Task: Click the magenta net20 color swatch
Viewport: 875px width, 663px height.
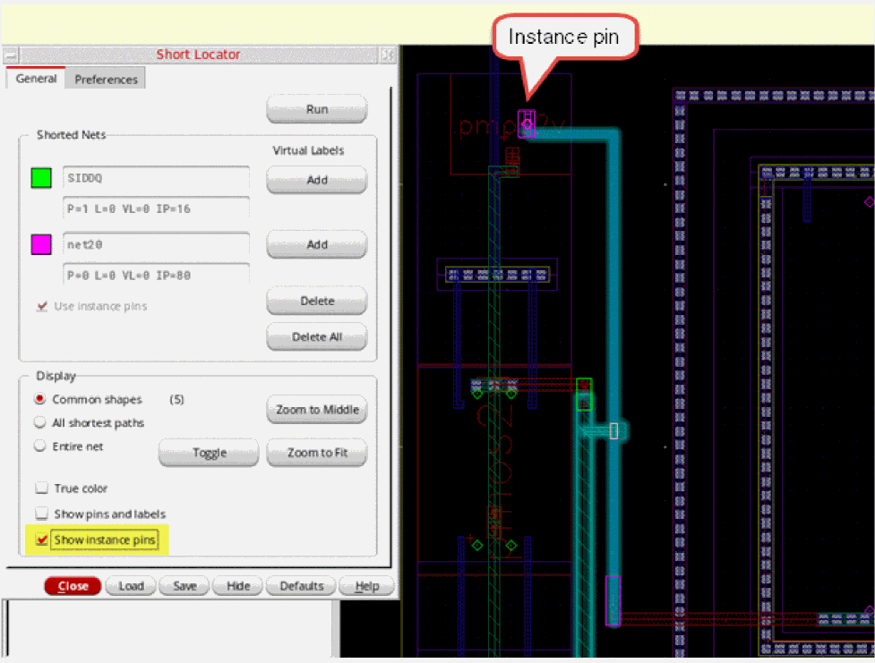Action: pyautogui.click(x=41, y=244)
